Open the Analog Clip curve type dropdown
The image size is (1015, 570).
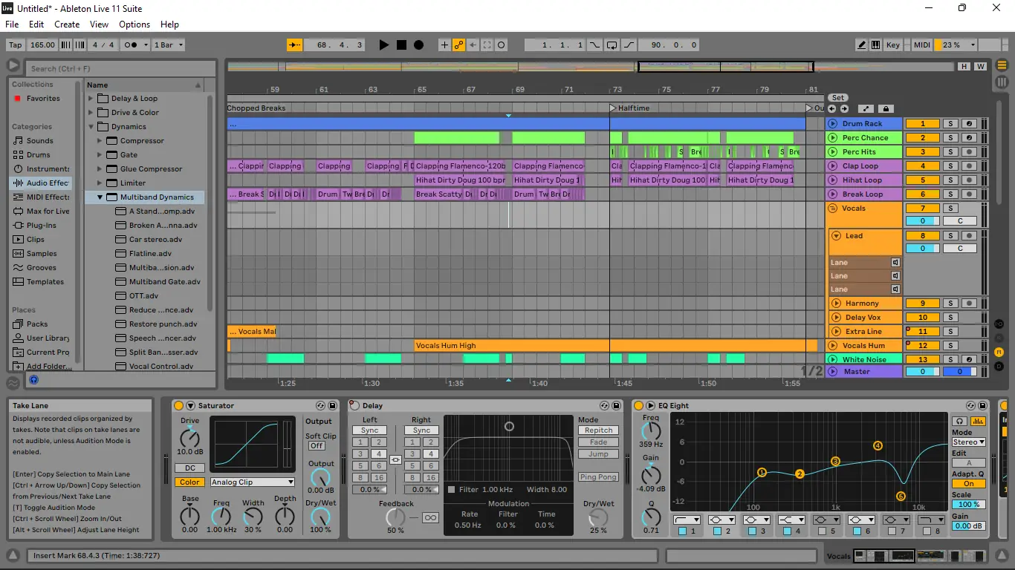(252, 482)
